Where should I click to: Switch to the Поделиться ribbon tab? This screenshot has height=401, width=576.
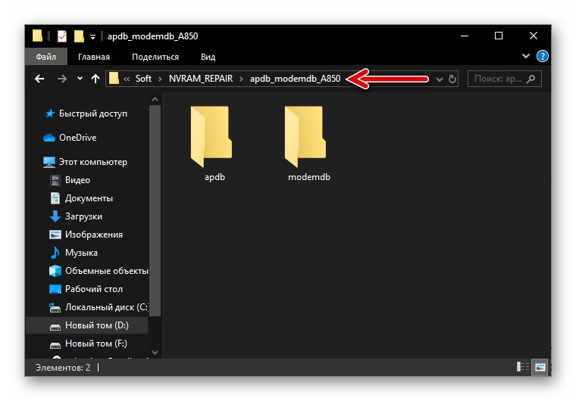coord(155,57)
